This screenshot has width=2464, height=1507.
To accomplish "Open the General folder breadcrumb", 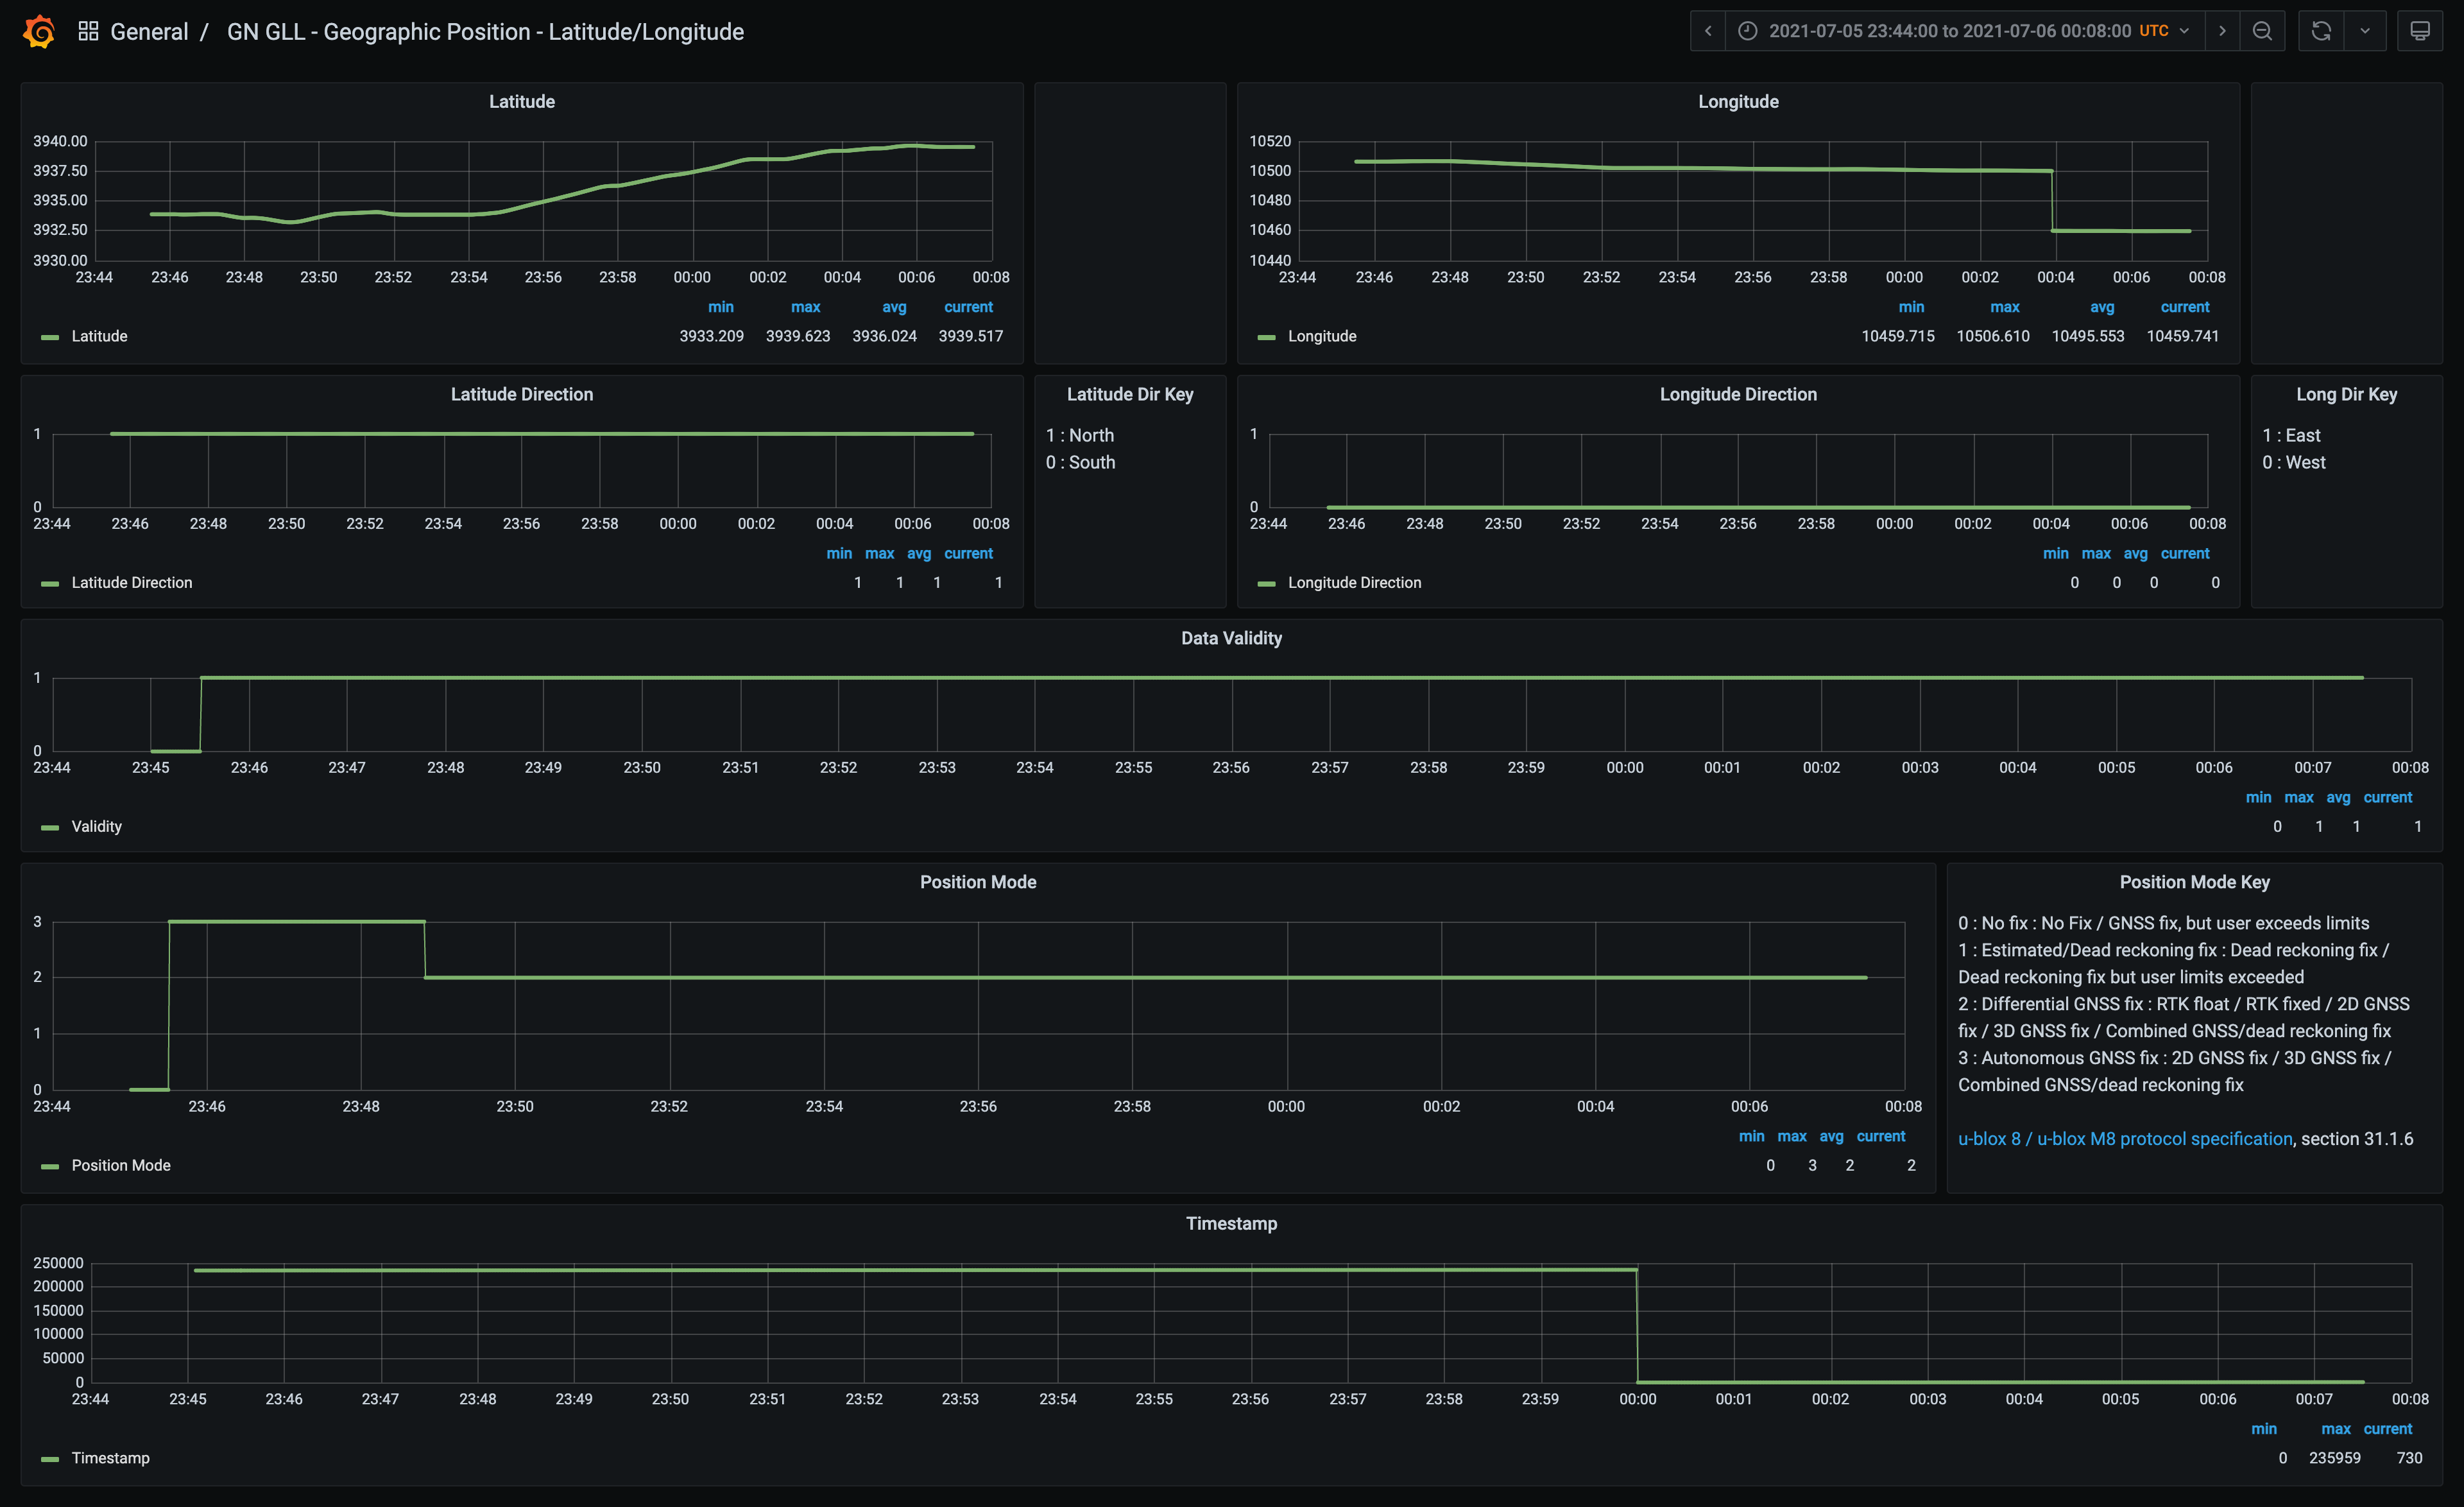I will (x=149, y=32).
